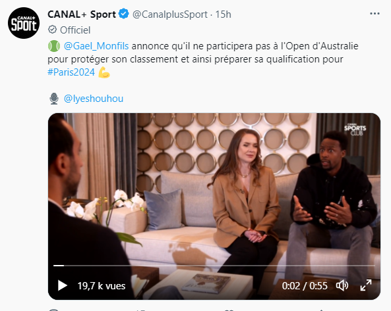
Task: Click the CANAL+ Sport display name
Action: [82, 14]
